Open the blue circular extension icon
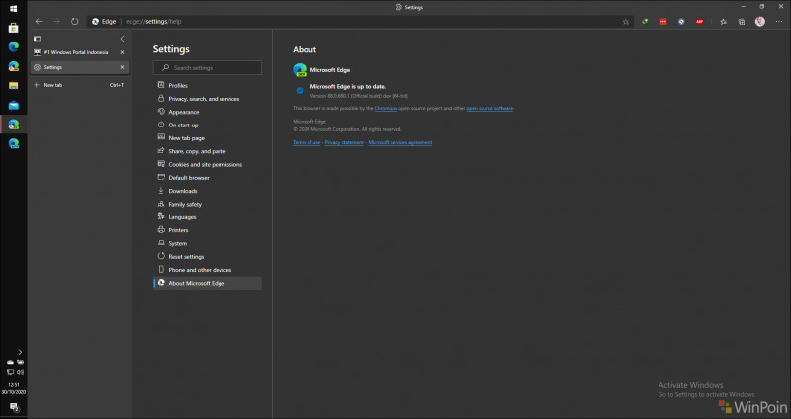This screenshot has width=791, height=419. click(681, 21)
